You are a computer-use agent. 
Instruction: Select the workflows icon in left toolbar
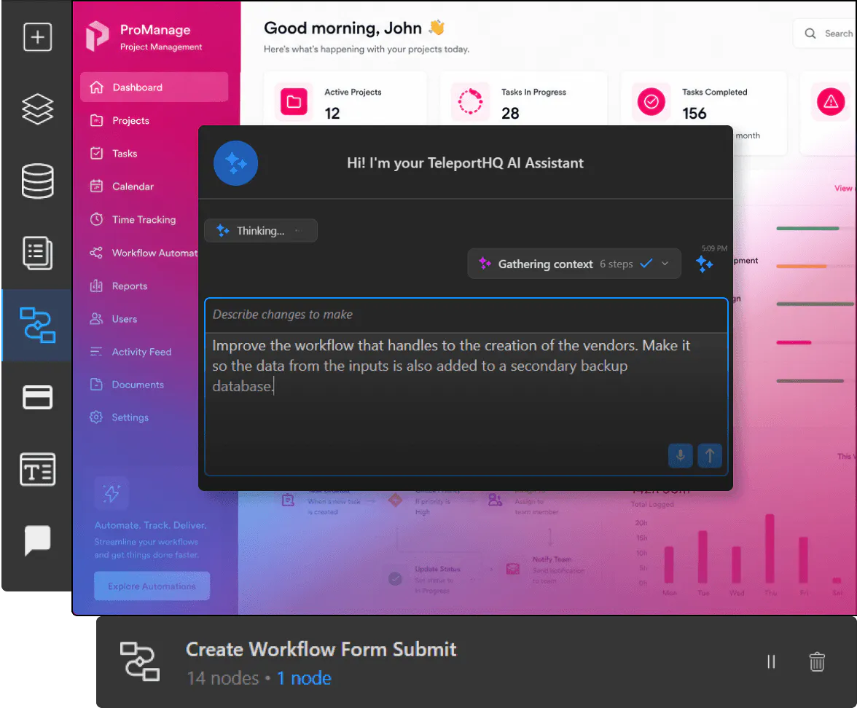click(x=37, y=325)
